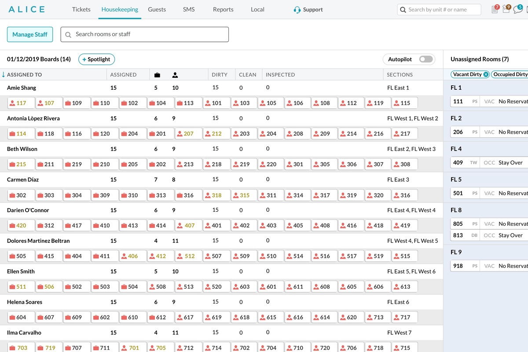
Task: Switch to the Tickets tab
Action: click(x=81, y=10)
